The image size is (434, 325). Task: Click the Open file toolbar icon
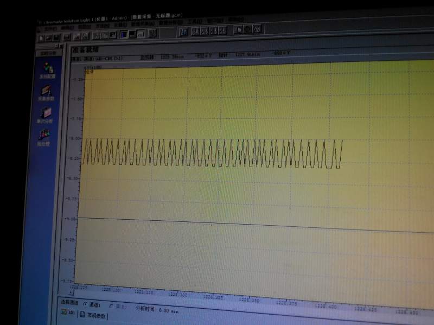click(49, 38)
